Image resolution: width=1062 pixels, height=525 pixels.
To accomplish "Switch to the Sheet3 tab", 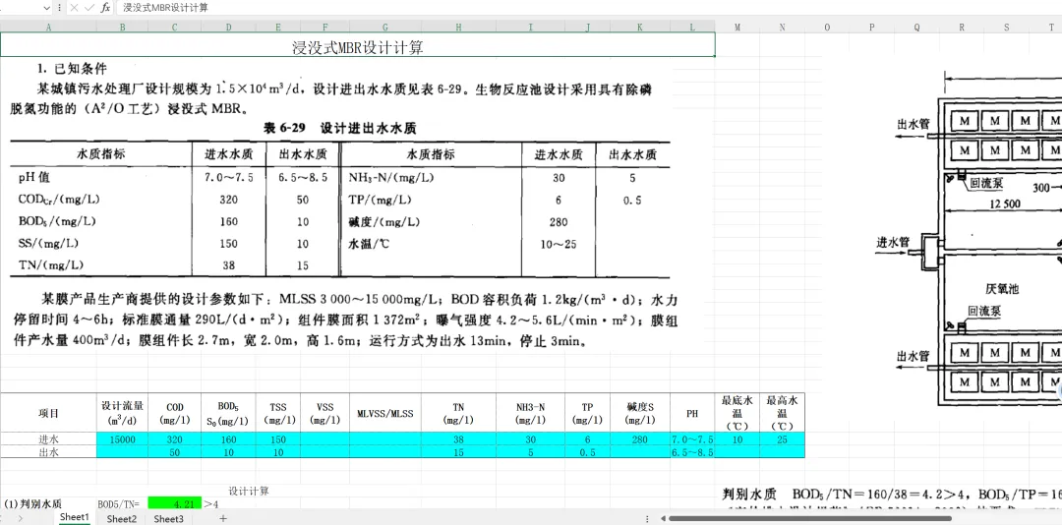I will [168, 519].
